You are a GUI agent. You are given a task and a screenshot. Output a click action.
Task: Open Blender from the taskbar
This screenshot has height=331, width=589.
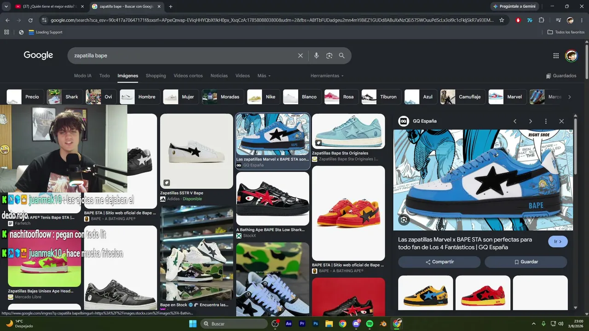[383, 324]
